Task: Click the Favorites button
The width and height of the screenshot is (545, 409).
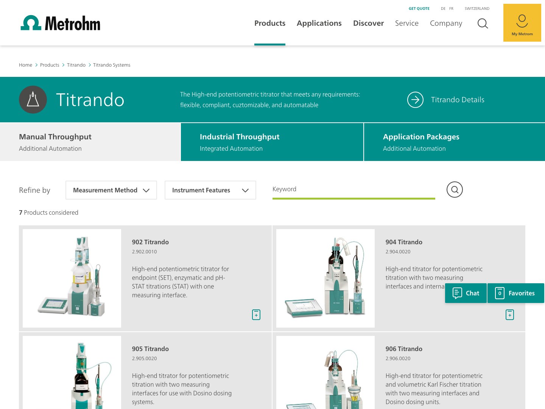Action: tap(516, 293)
